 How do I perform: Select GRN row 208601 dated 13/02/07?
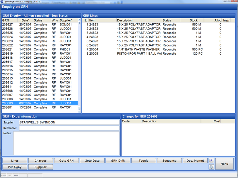[x=40, y=107]
